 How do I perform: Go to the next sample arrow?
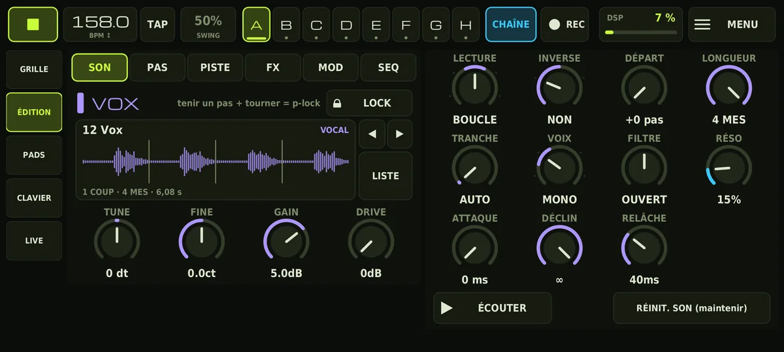400,134
